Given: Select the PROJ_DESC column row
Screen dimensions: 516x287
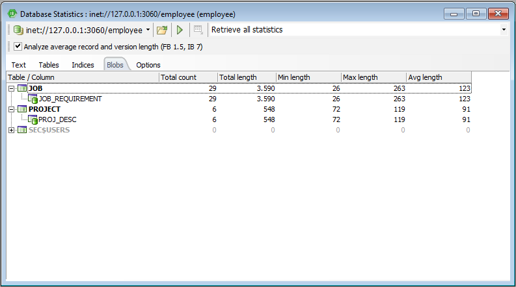Looking at the screenshot, I should 57,119.
